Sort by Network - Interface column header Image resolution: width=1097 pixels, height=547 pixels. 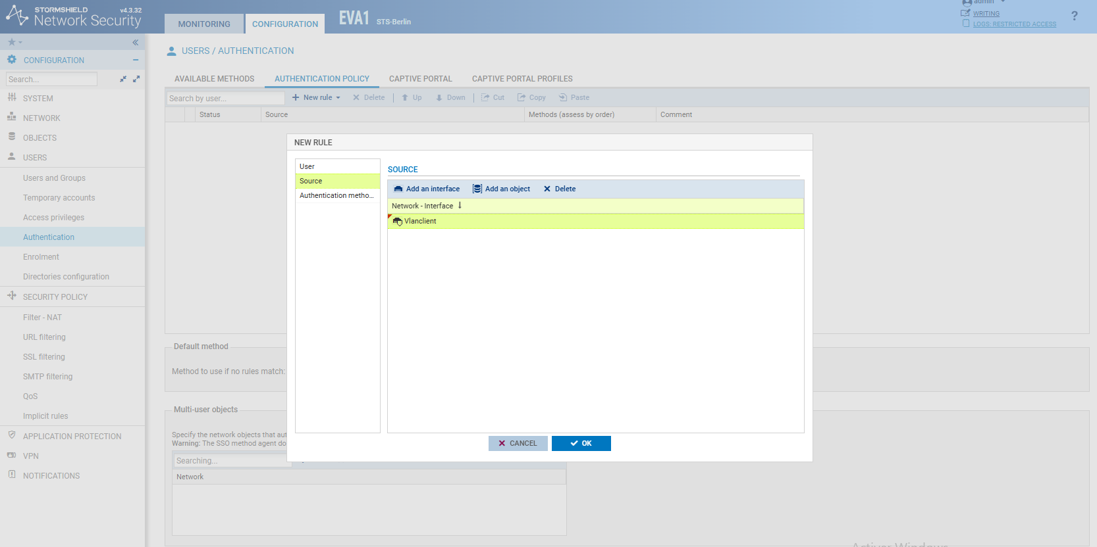click(423, 206)
